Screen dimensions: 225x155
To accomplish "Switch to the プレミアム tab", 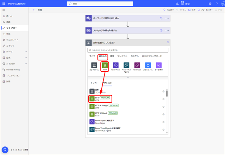I will click(x=122, y=56).
